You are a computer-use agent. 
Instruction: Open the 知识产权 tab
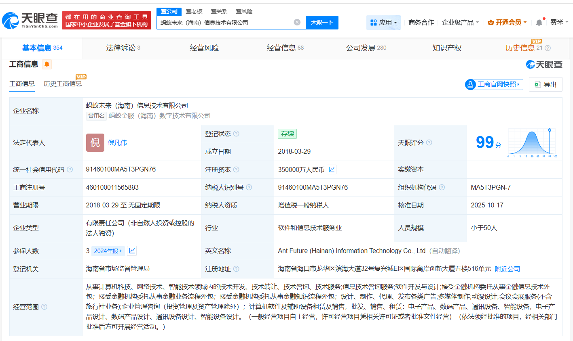pos(446,48)
